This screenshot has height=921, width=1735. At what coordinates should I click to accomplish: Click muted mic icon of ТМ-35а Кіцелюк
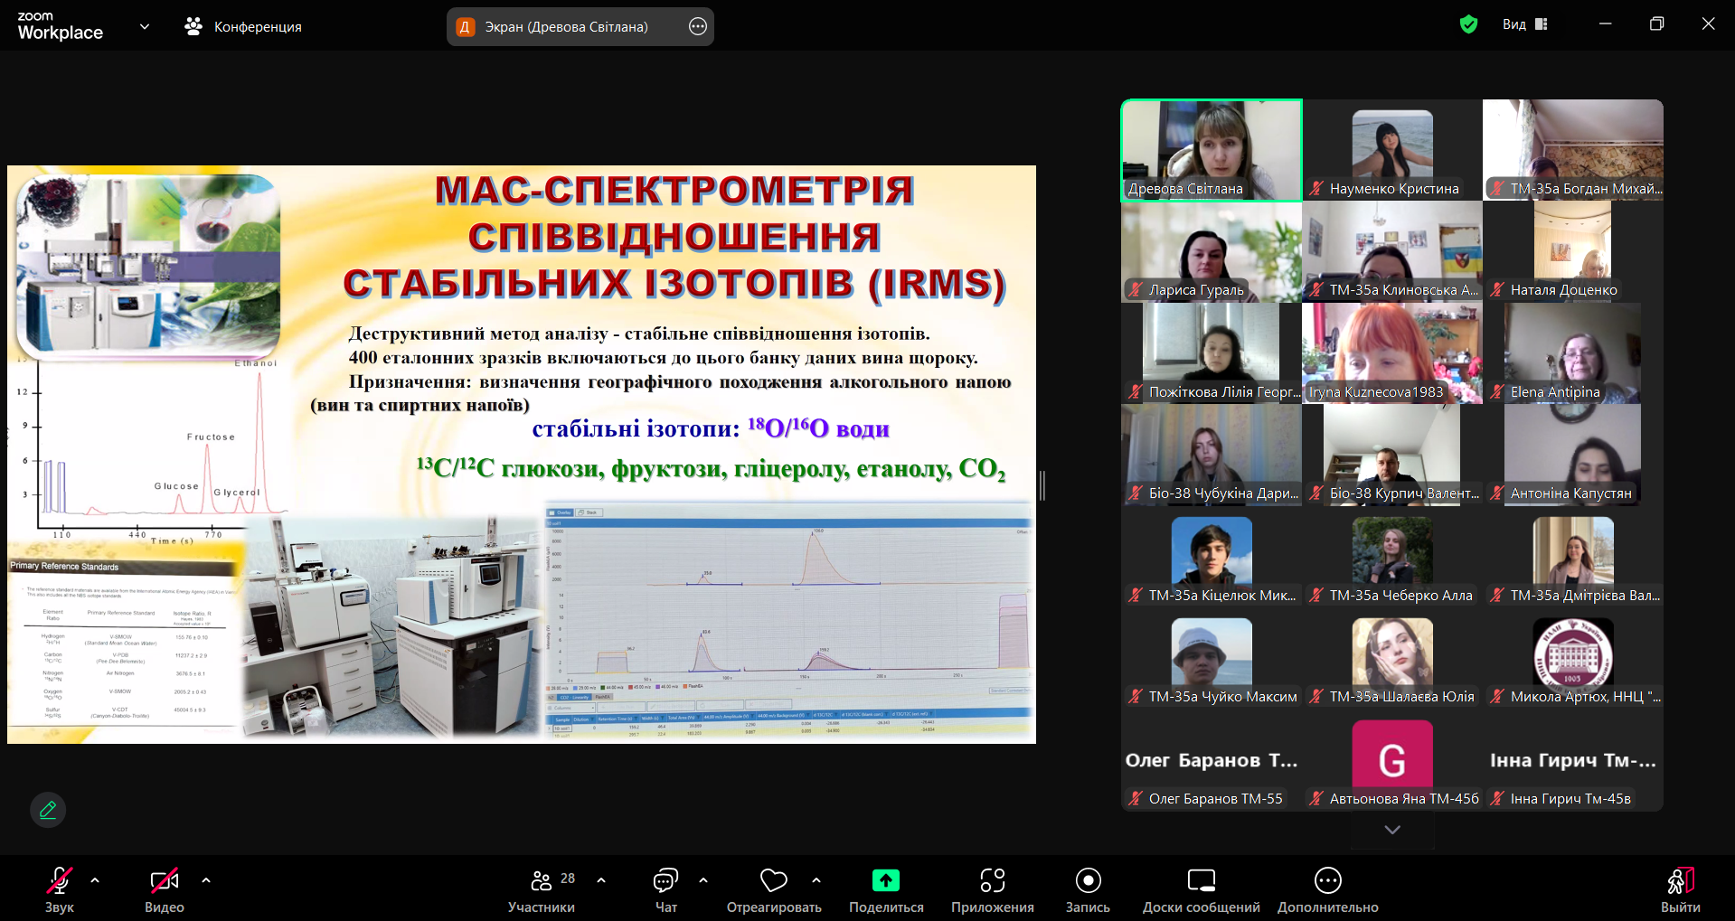pyautogui.click(x=1136, y=596)
